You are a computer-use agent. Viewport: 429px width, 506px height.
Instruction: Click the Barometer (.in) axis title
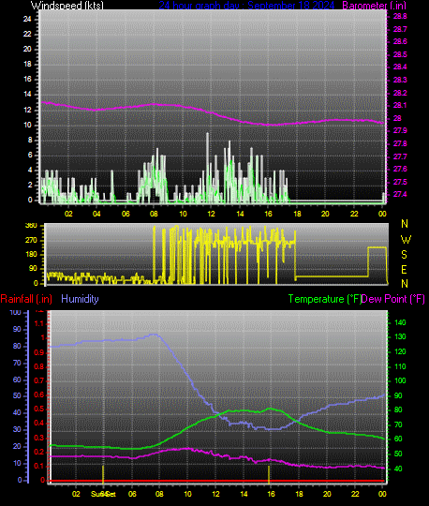click(x=374, y=6)
